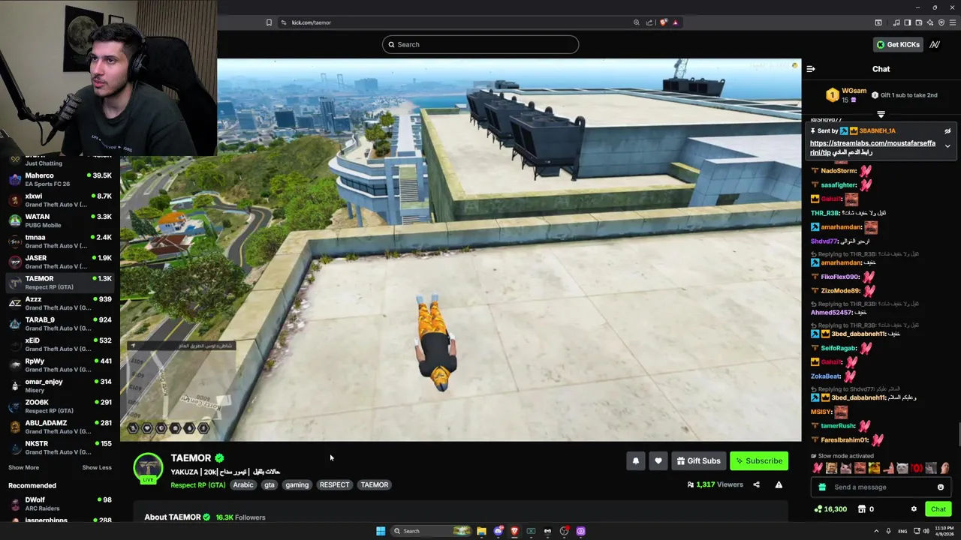Open the browser hamburger menu
Image resolution: width=961 pixels, height=540 pixels.
951,22
